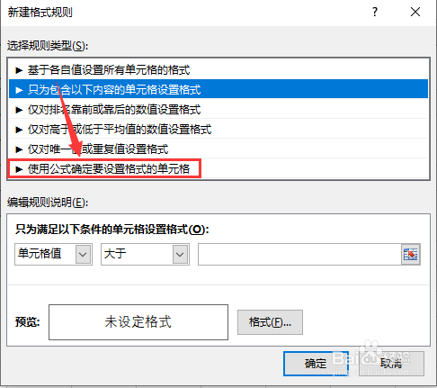Click the 单元格值 dropdown arrow button
437x388 pixels.
pyautogui.click(x=83, y=254)
